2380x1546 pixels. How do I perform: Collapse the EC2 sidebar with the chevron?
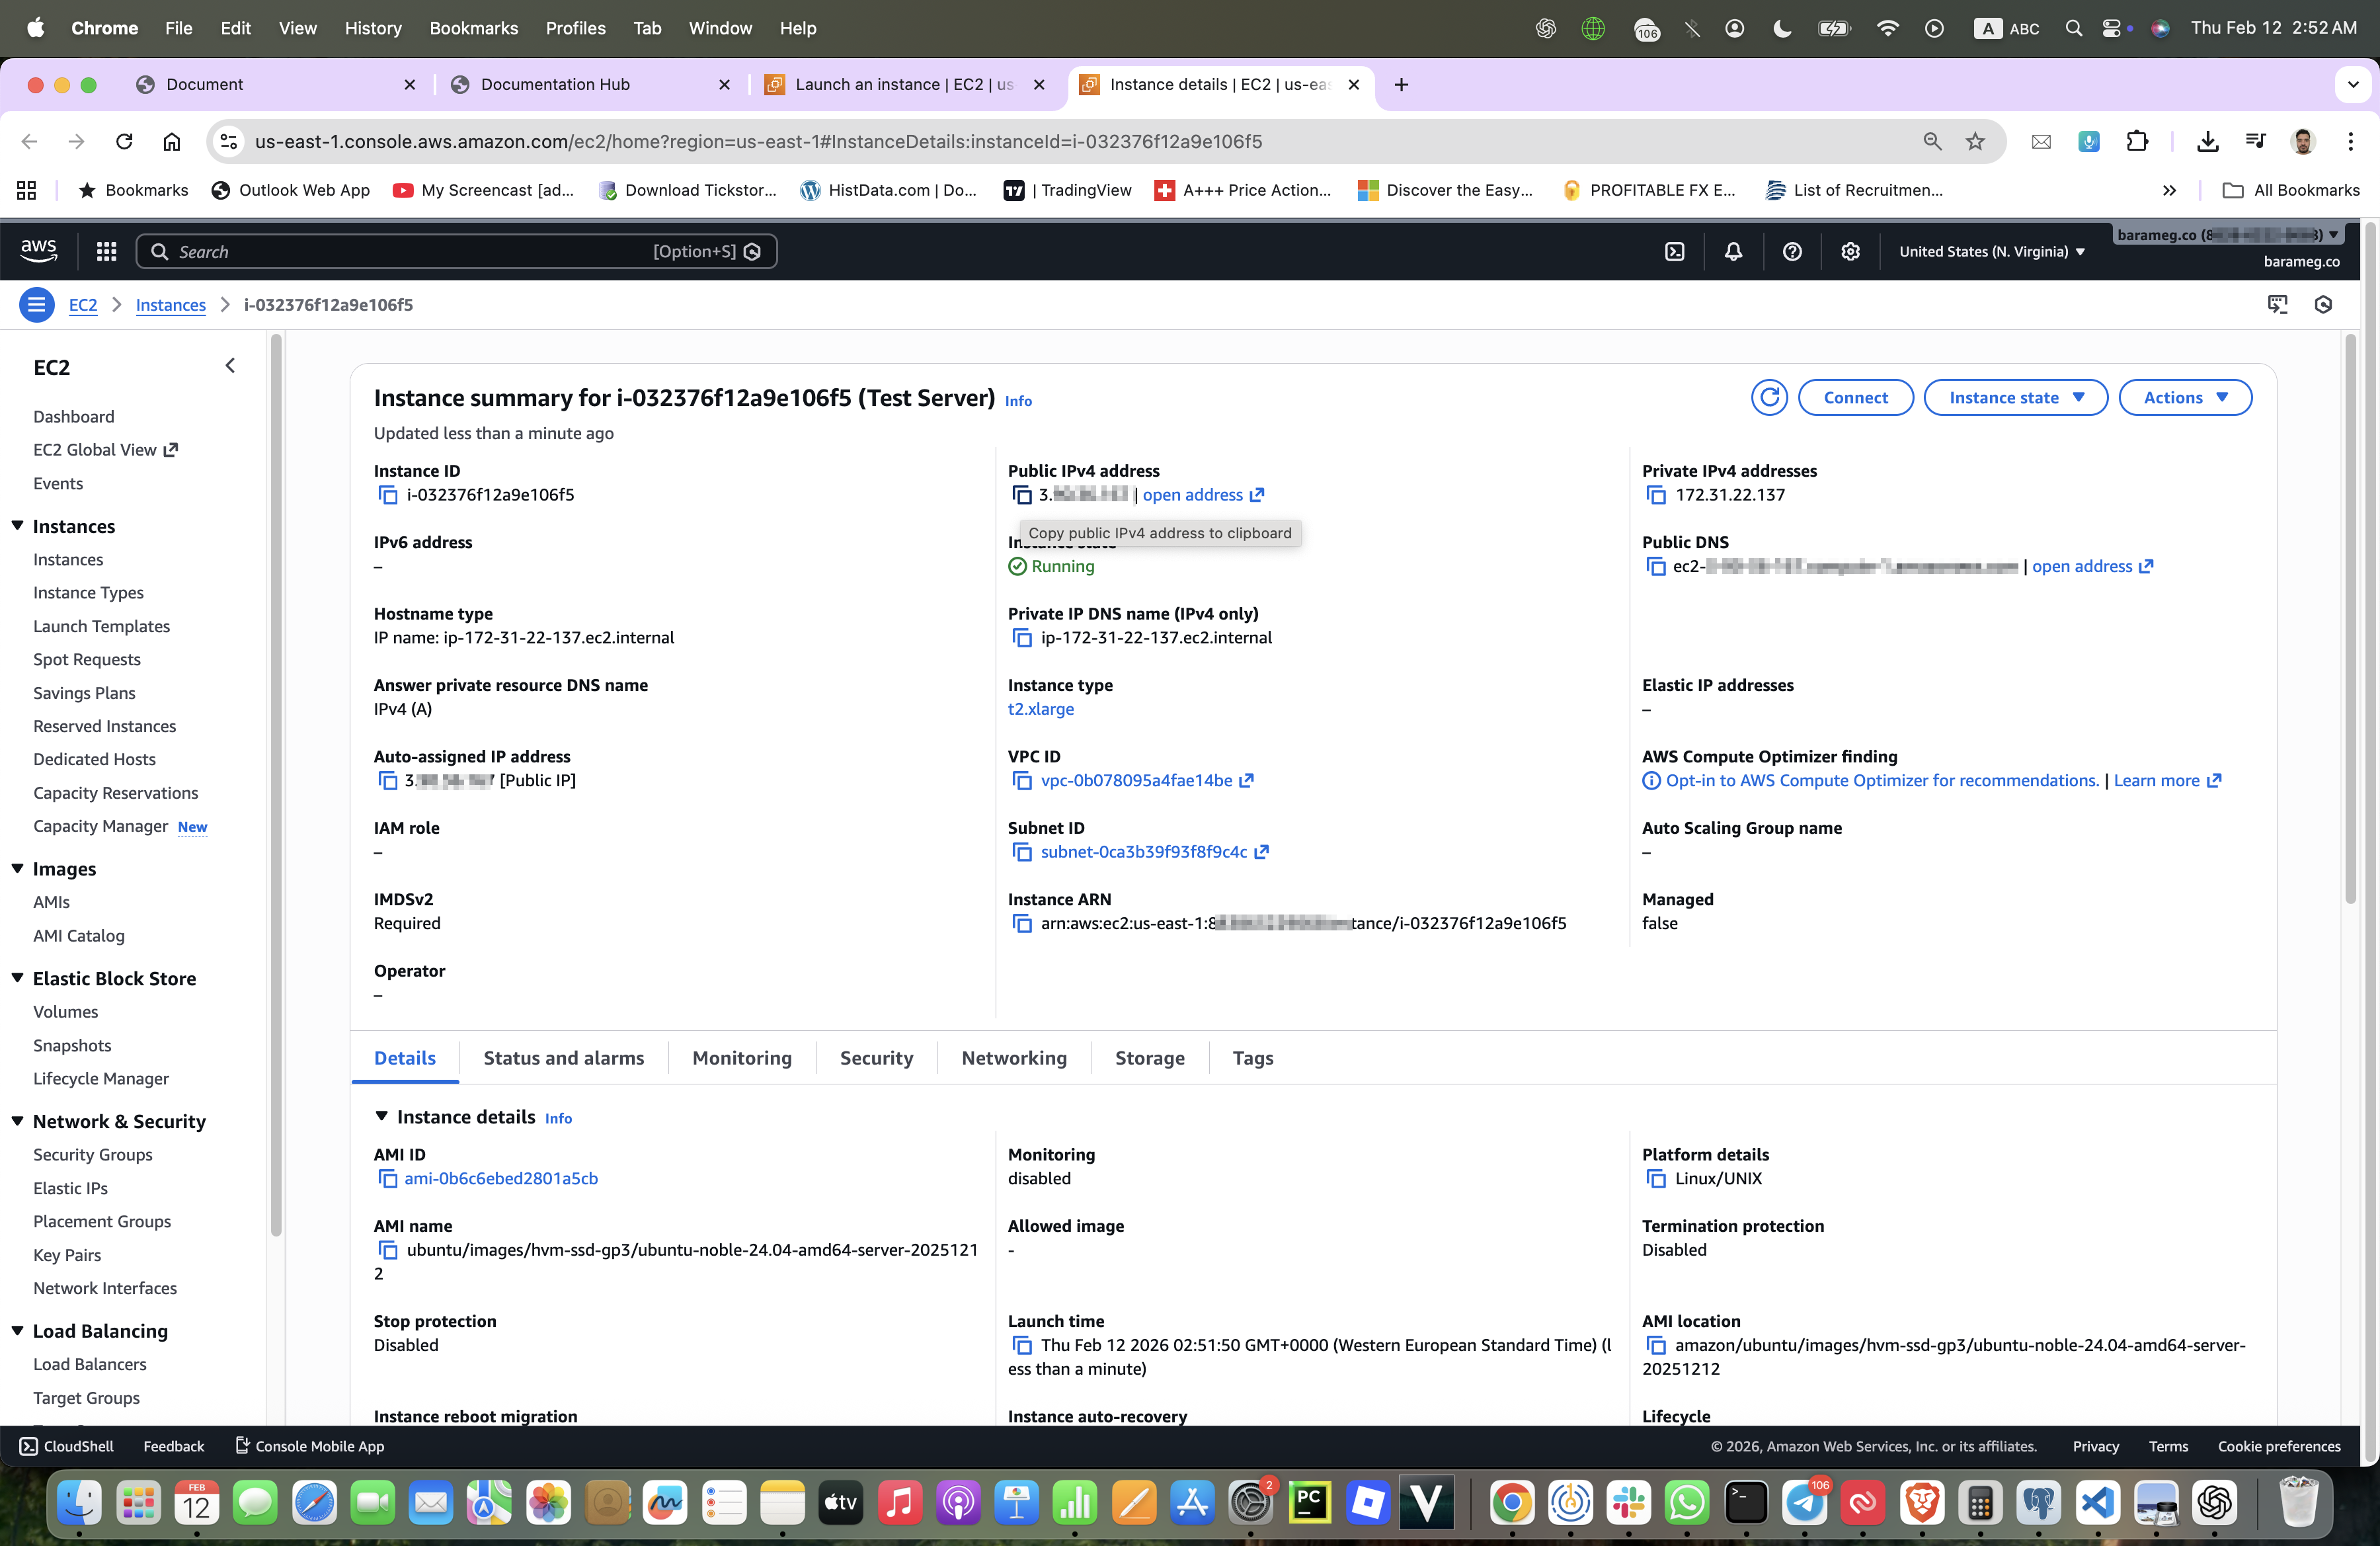point(231,366)
